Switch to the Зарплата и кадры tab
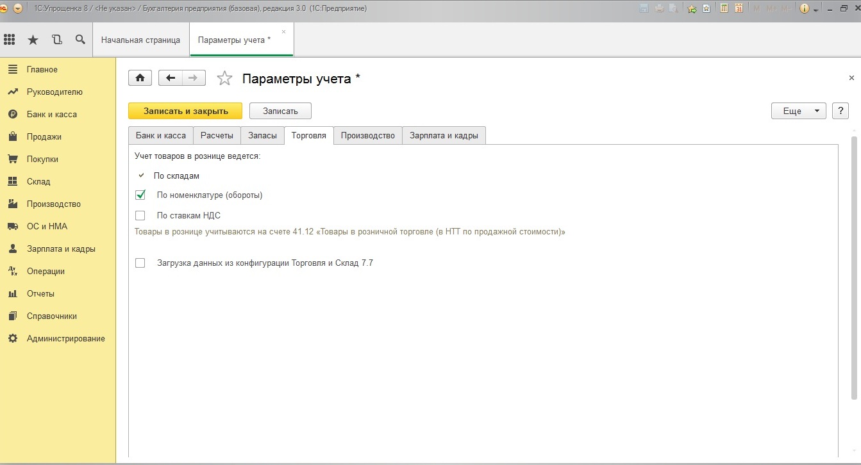This screenshot has height=465, width=861. pos(444,136)
